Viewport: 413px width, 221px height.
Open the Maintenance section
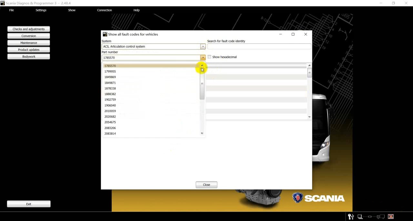pos(29,43)
